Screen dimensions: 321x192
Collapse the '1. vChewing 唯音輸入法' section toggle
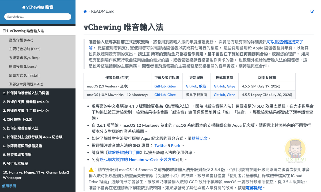click(x=4, y=31)
